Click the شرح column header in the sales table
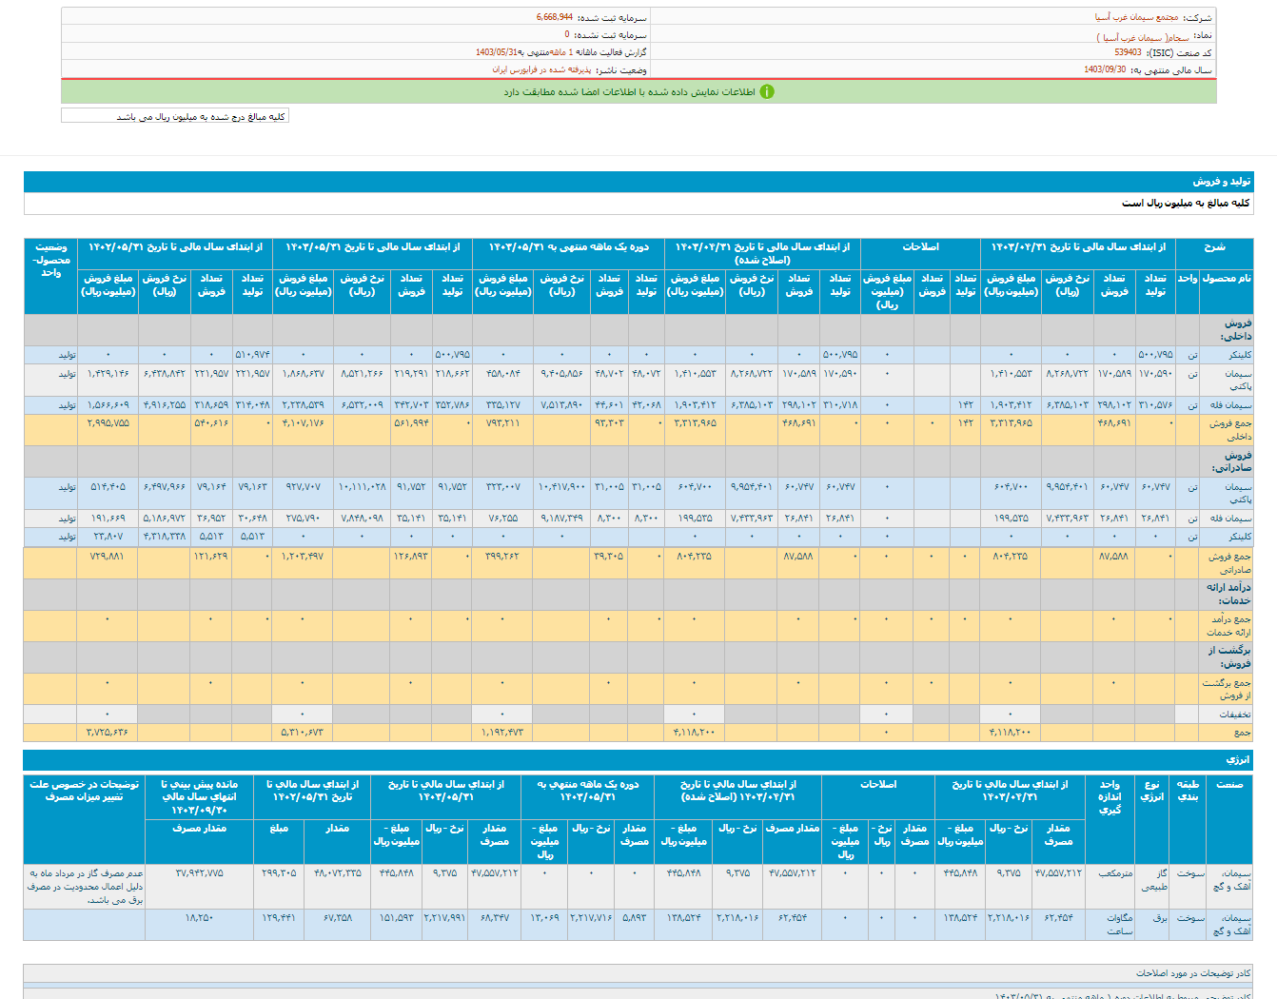 tap(1214, 247)
